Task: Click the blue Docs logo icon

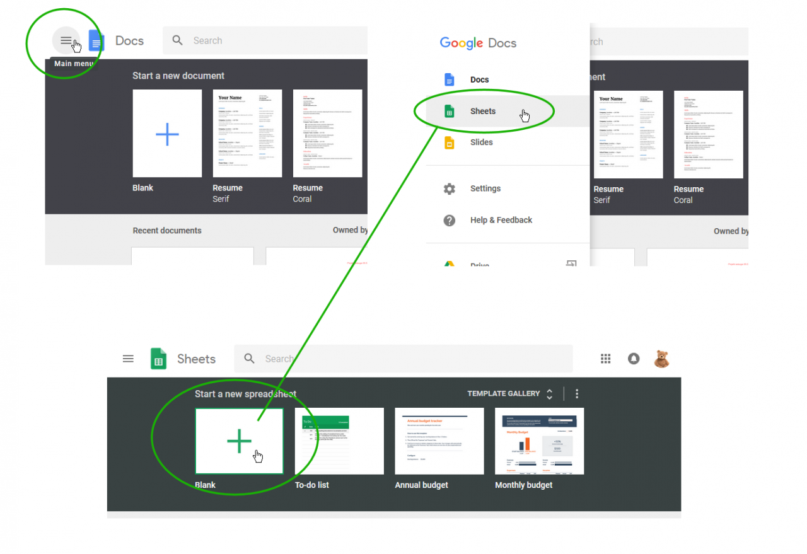Action: pyautogui.click(x=96, y=41)
